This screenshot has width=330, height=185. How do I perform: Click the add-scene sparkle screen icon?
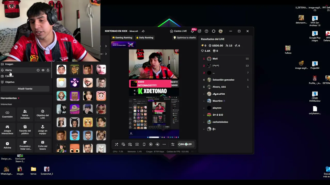(x=137, y=144)
